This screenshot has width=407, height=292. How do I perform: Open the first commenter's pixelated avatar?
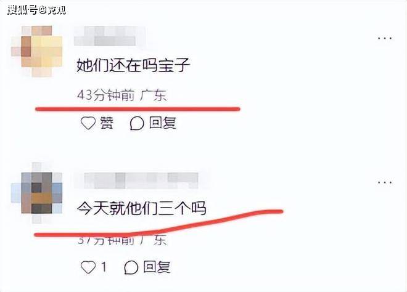[36, 51]
